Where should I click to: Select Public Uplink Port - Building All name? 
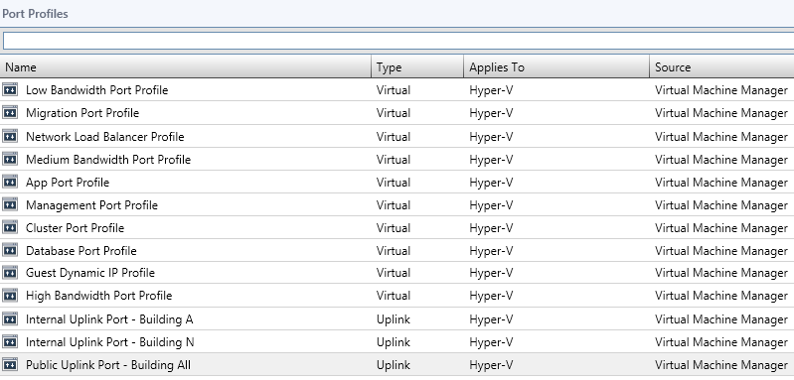(x=108, y=365)
